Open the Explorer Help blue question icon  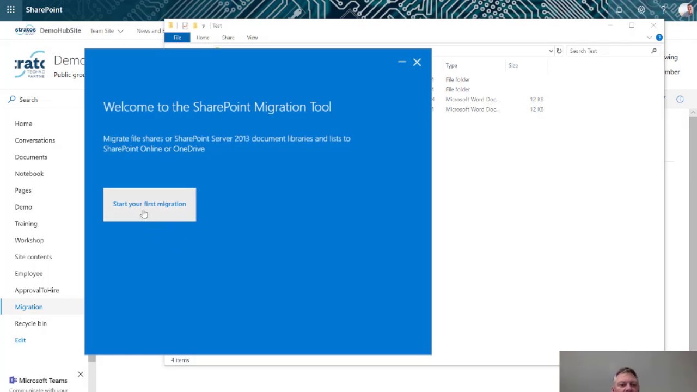[659, 38]
